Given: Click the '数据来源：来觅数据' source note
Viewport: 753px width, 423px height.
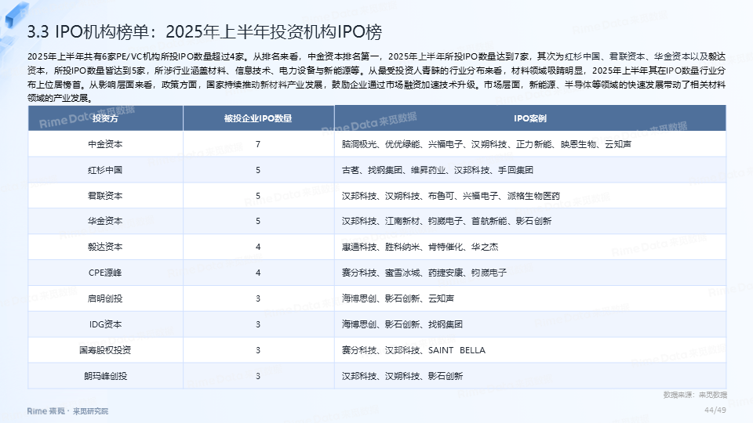Looking at the screenshot, I should pyautogui.click(x=695, y=395).
